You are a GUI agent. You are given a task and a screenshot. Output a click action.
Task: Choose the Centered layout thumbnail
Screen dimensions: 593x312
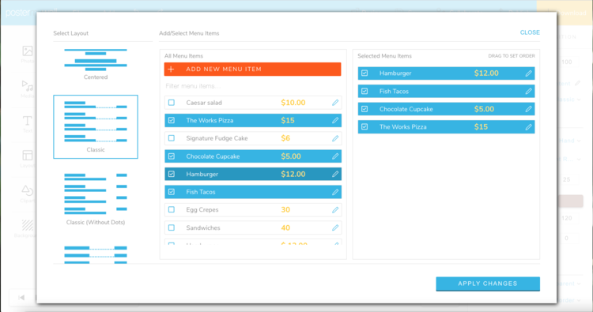click(x=96, y=64)
